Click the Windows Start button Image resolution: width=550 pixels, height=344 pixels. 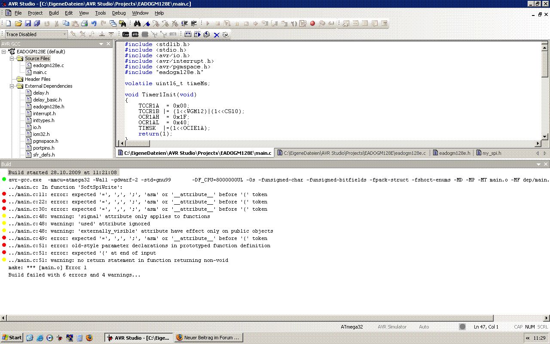click(12, 338)
